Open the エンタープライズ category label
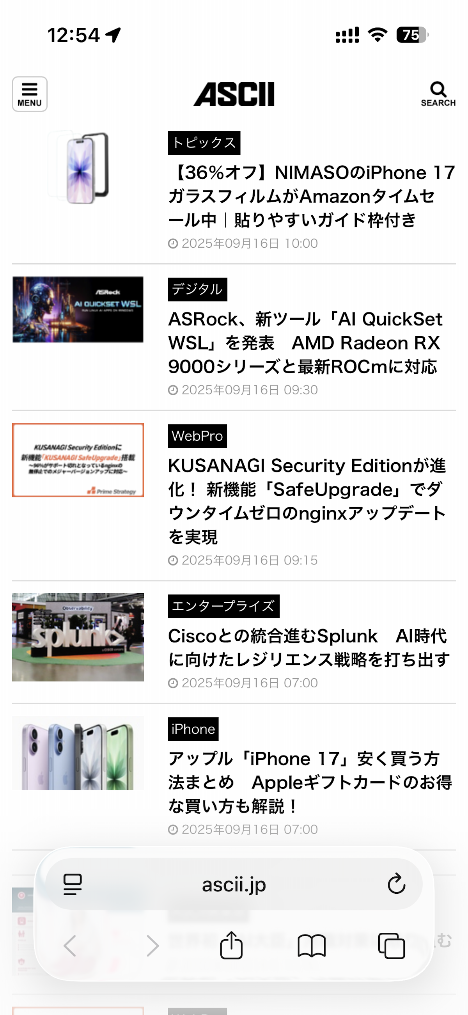The image size is (468, 1015). 224,606
